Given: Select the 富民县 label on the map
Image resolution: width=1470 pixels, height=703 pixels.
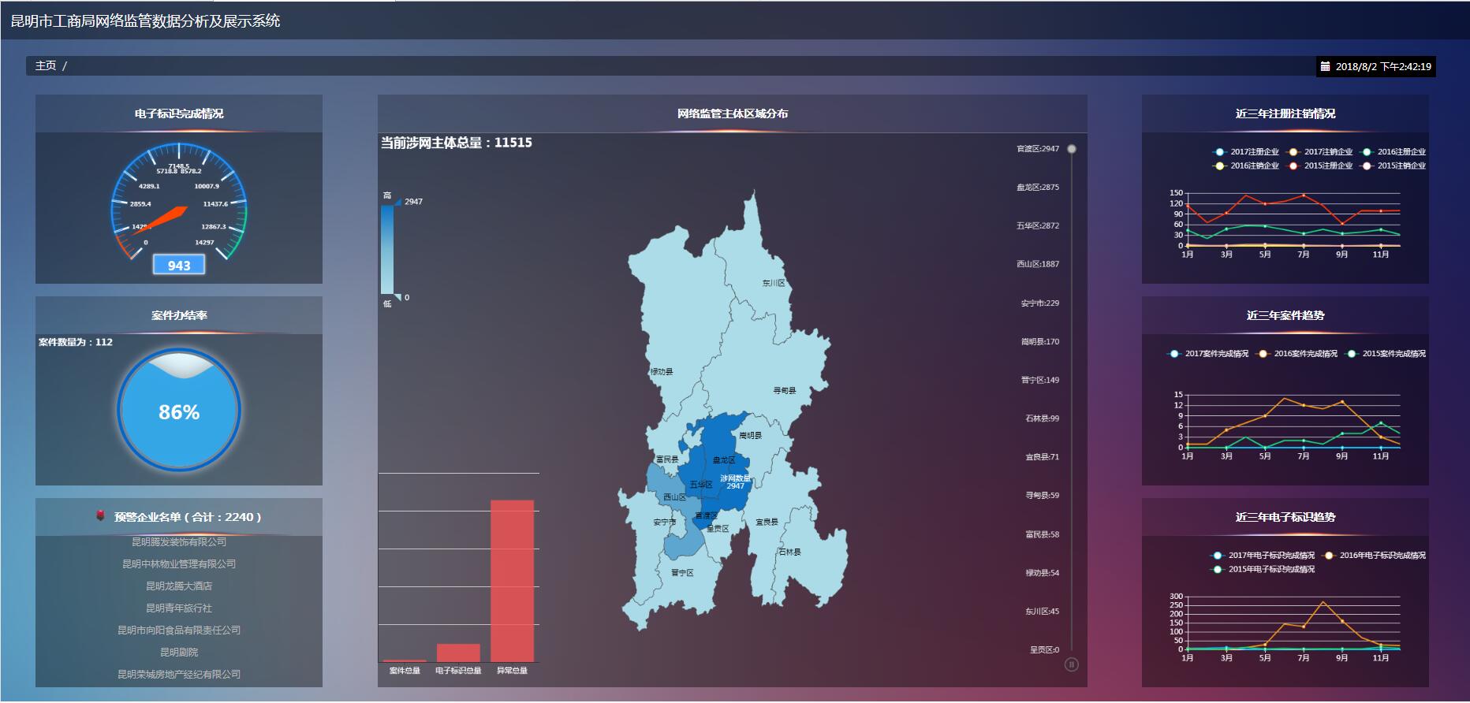Looking at the screenshot, I should pos(667,459).
